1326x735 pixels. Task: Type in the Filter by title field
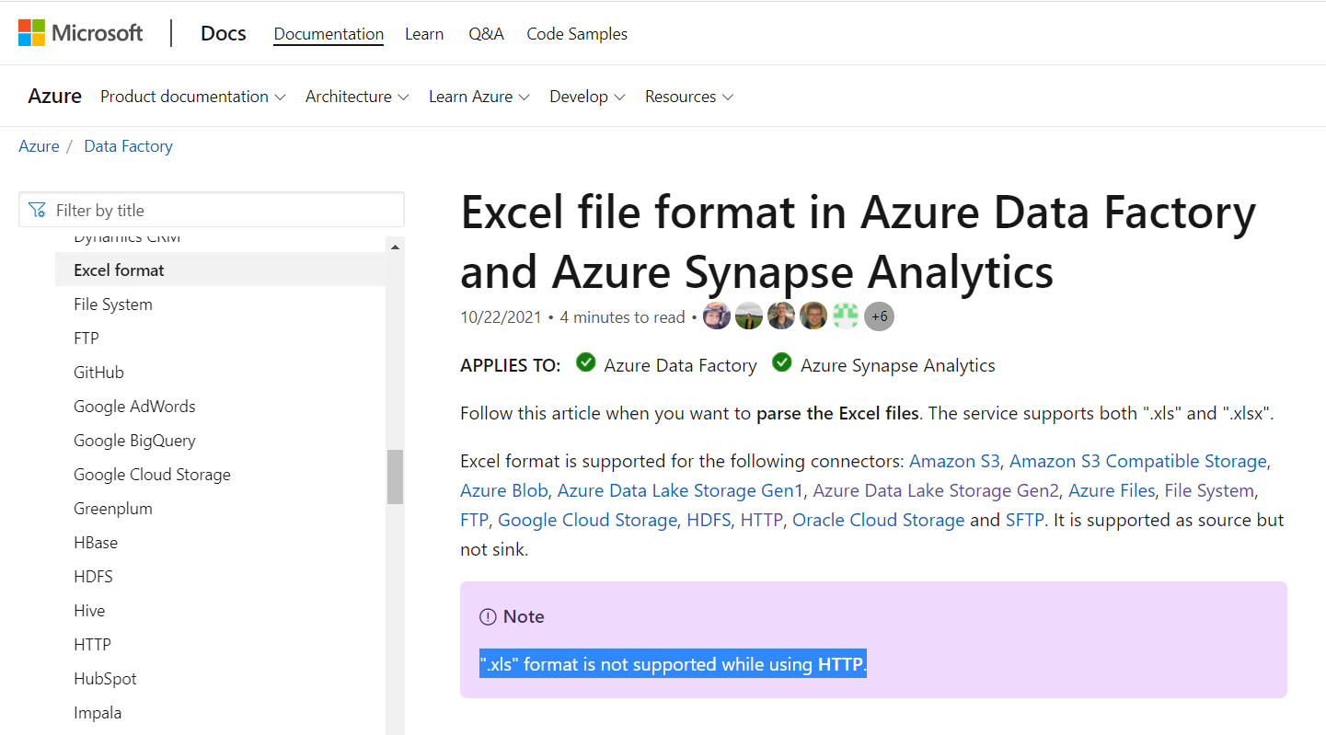(221, 211)
